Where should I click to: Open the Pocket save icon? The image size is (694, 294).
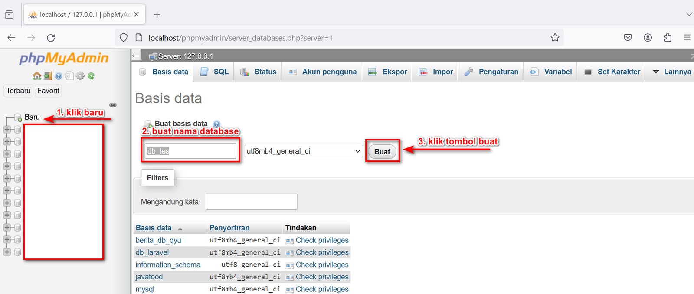[628, 38]
